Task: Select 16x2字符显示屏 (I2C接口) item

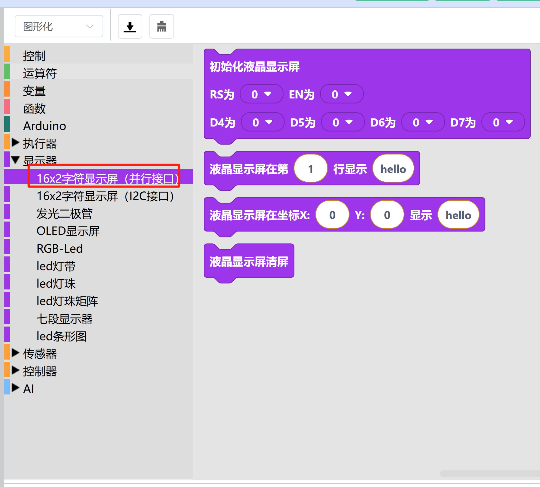Action: click(x=105, y=196)
